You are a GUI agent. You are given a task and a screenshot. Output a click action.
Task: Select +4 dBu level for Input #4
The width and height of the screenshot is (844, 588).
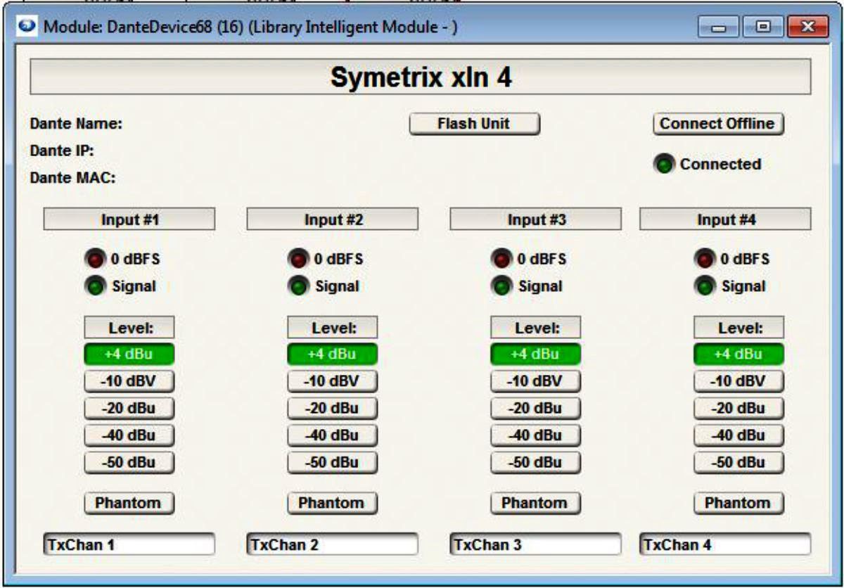pyautogui.click(x=739, y=354)
